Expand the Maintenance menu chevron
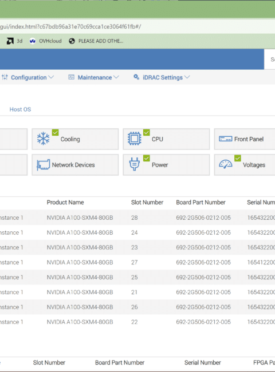Screen dimensions: 275x372 click(116, 77)
